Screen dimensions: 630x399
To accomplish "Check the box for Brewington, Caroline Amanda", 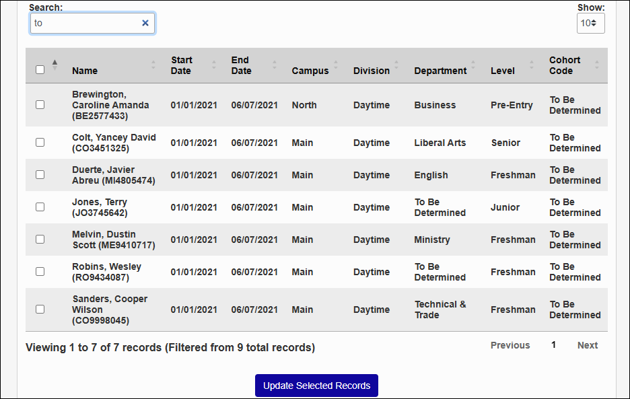I will [40, 105].
